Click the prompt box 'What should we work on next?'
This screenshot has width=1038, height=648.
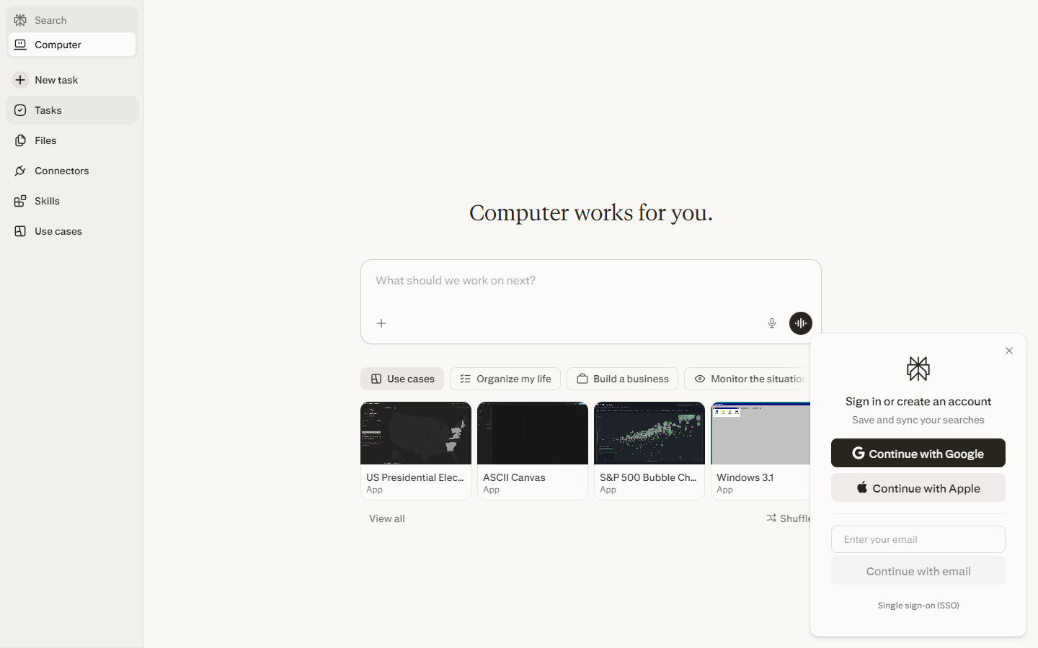click(x=591, y=281)
